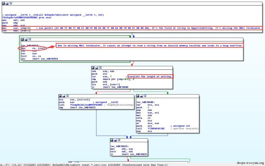
Task: Click the node color icon on the 'mov cx, [eax]' loop block
Action: pyautogui.click(x=23, y=39)
